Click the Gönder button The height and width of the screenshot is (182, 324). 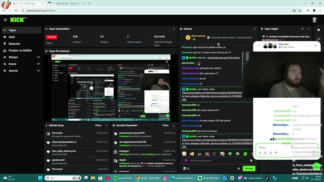249,169
